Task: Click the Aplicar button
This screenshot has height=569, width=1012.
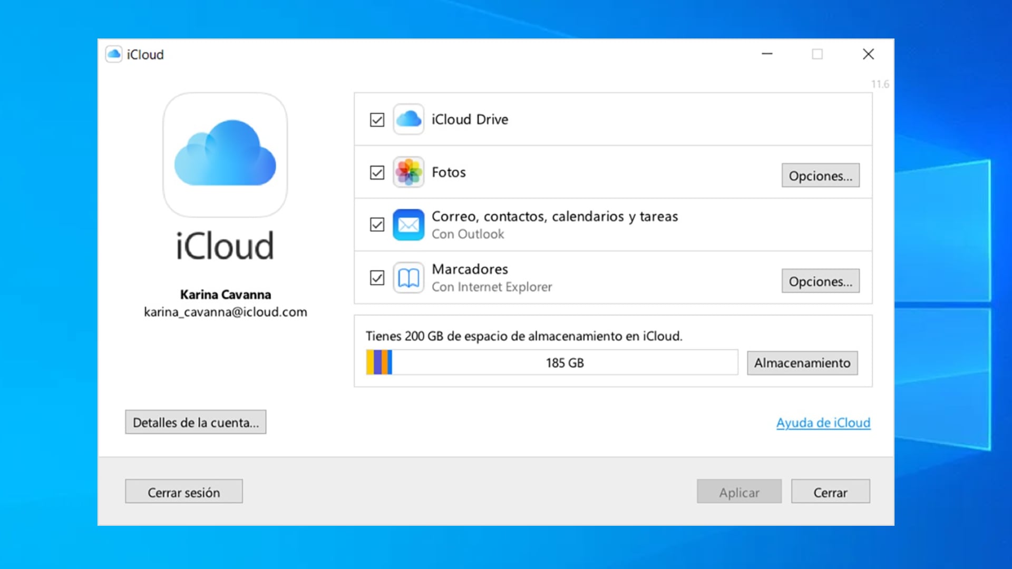Action: [x=739, y=492]
